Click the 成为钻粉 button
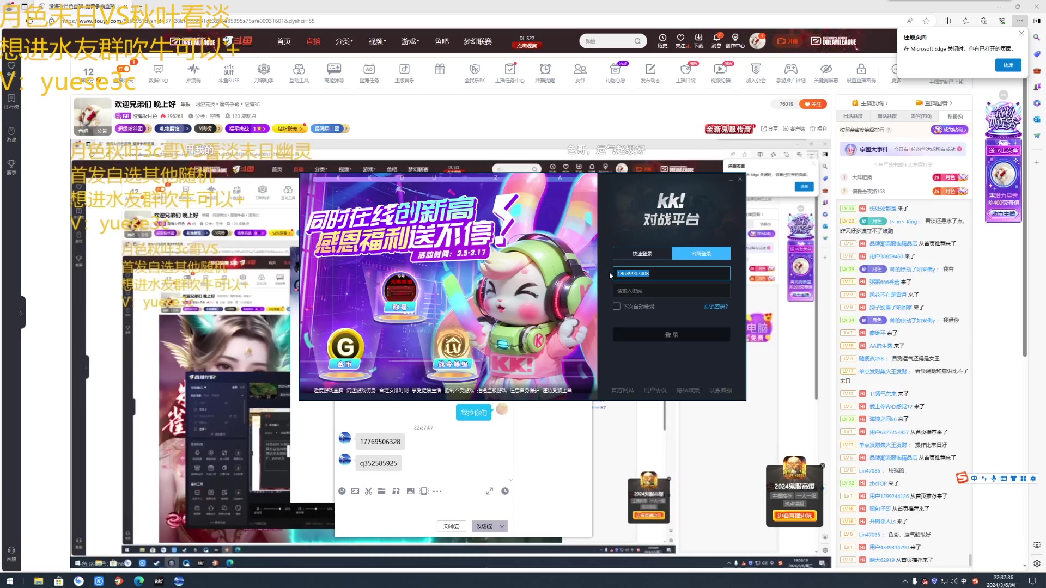This screenshot has width=1046, height=588. click(950, 130)
